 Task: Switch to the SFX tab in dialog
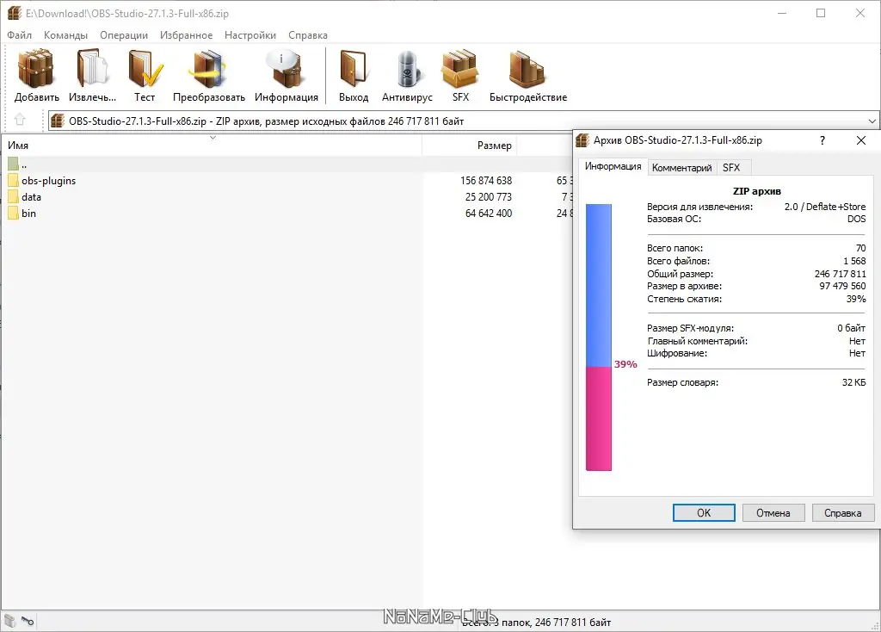[731, 168]
